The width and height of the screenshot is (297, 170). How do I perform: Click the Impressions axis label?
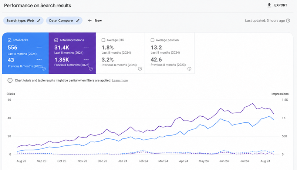click(x=280, y=94)
